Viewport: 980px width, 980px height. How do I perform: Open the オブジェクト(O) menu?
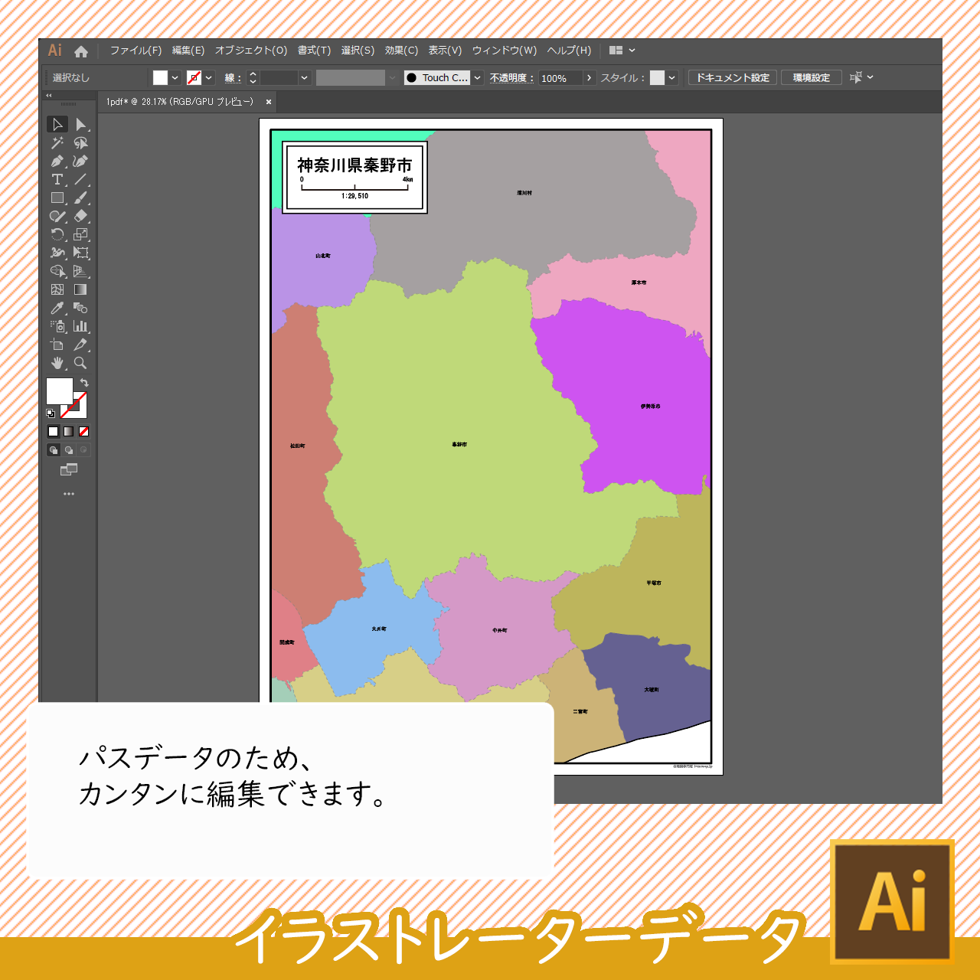(x=251, y=51)
